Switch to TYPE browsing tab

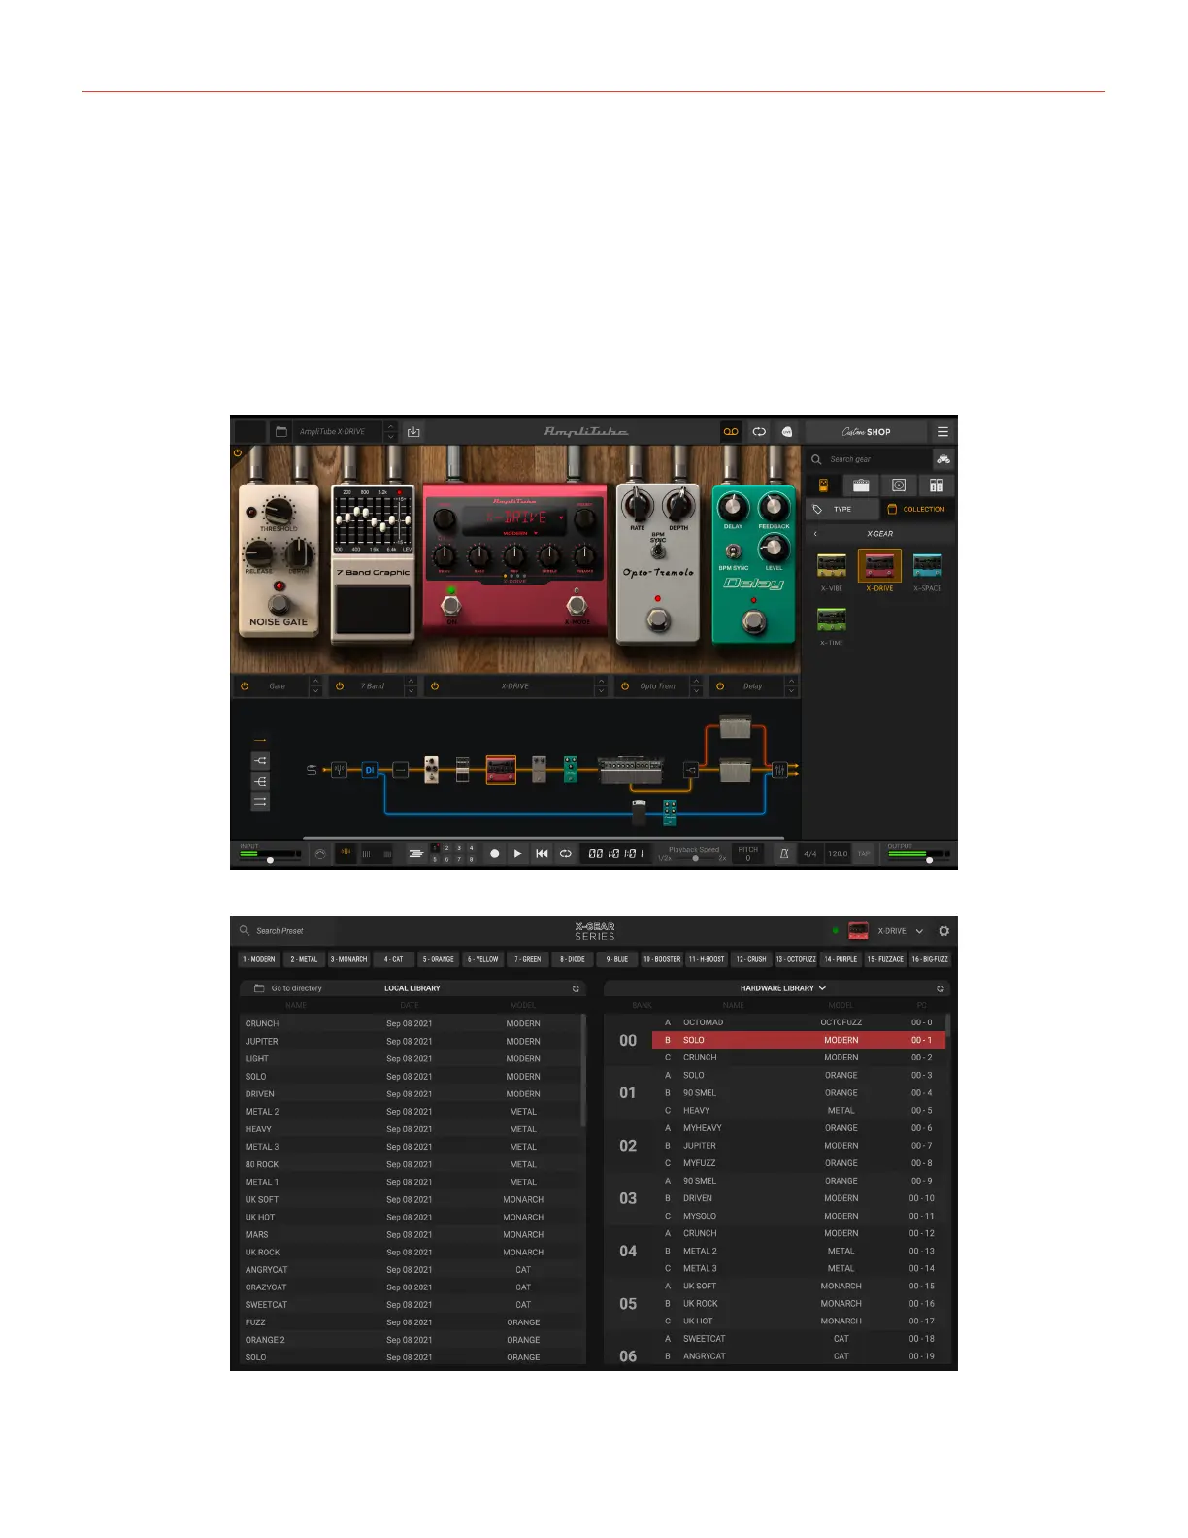[x=841, y=509]
